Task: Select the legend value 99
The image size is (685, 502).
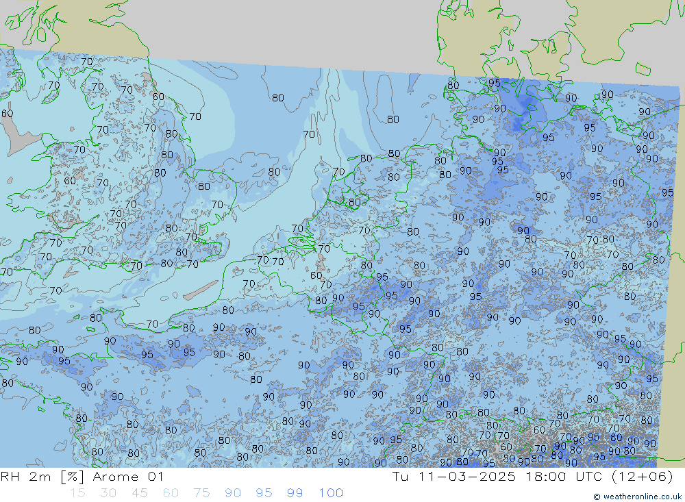Action: [x=295, y=493]
